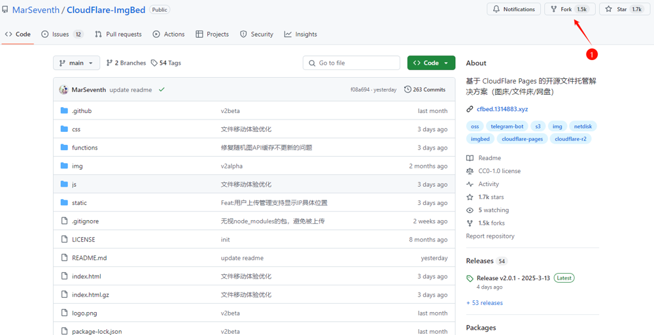Open the 2 Branches link
The width and height of the screenshot is (654, 335).
126,63
